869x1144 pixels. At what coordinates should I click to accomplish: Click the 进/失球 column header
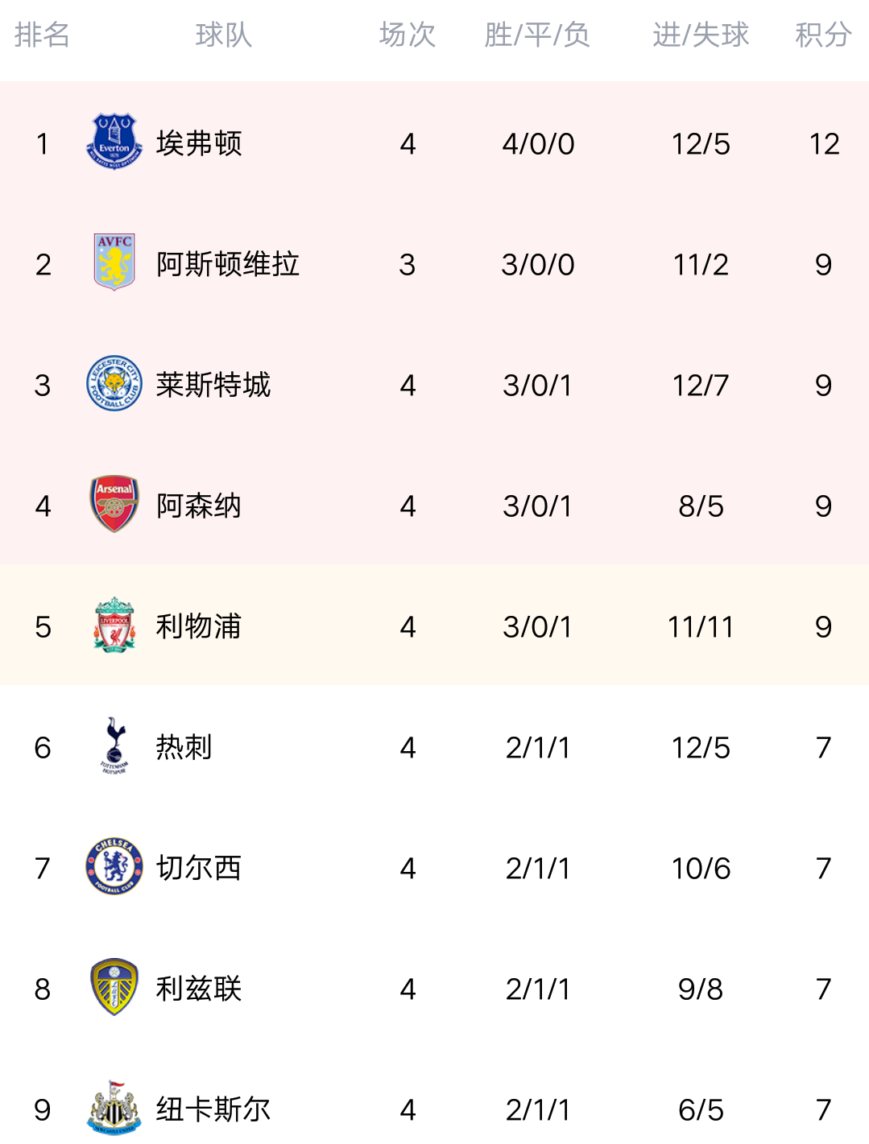coord(701,35)
